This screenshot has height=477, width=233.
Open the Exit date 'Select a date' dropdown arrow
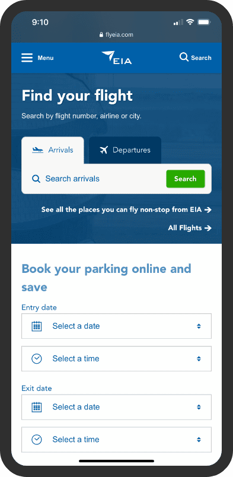pos(199,407)
